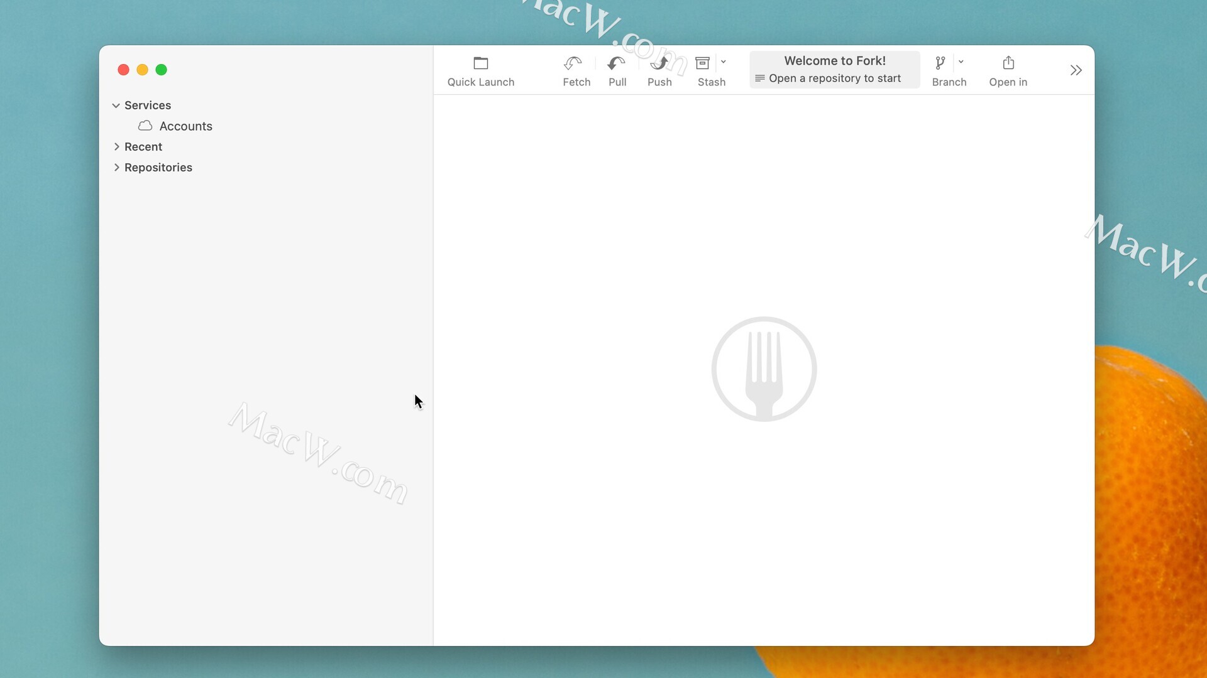Show more toolbar items via double chevron
Image resolution: width=1207 pixels, height=678 pixels.
tap(1076, 70)
